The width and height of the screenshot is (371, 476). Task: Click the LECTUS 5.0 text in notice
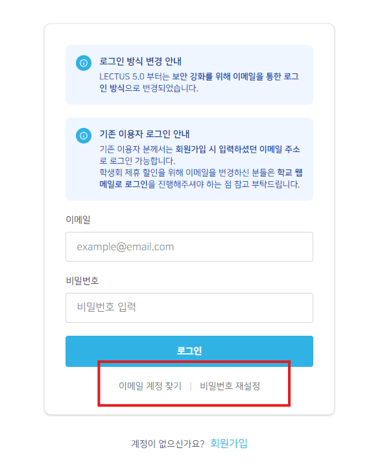(x=122, y=77)
